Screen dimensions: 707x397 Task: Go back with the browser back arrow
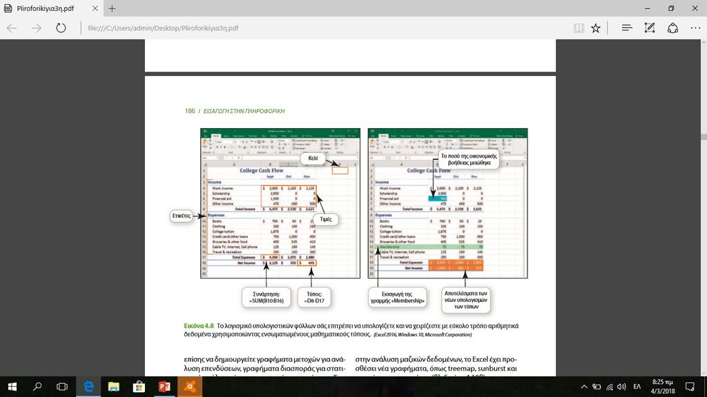tap(12, 28)
